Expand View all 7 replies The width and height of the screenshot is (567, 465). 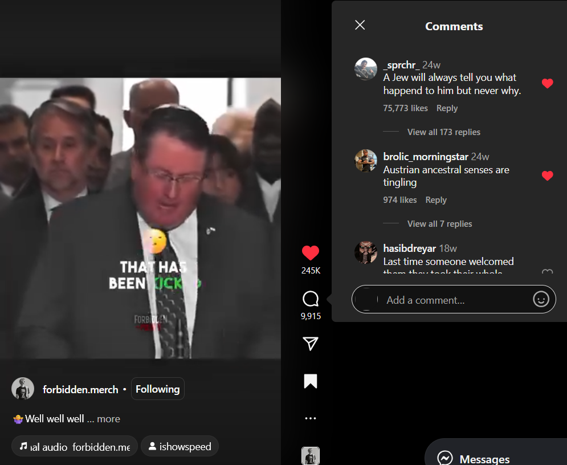pyautogui.click(x=439, y=224)
